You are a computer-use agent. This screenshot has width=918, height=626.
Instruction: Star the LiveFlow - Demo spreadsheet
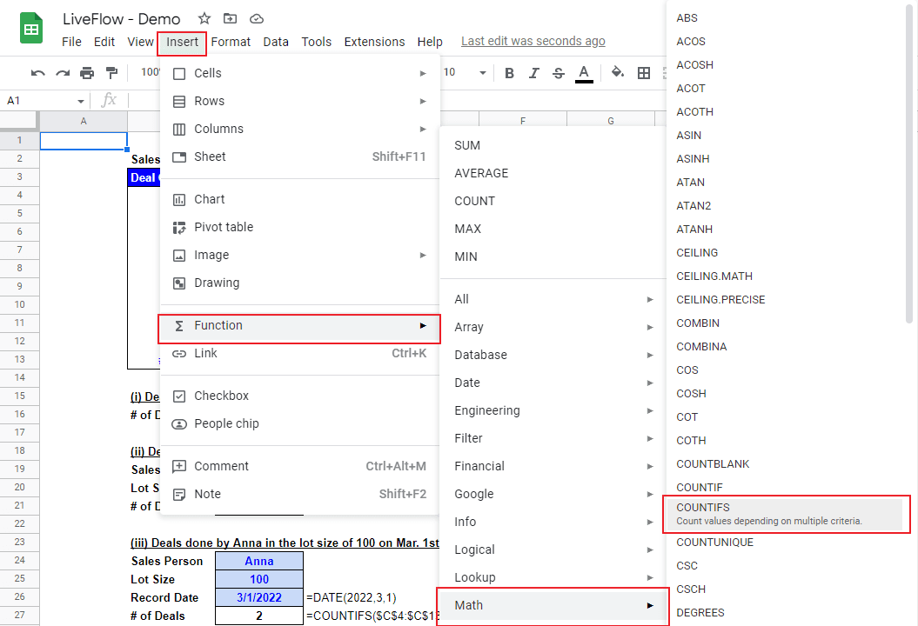click(x=204, y=18)
